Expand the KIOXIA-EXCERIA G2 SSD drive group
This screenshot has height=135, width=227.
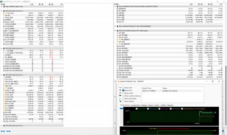click(115, 26)
